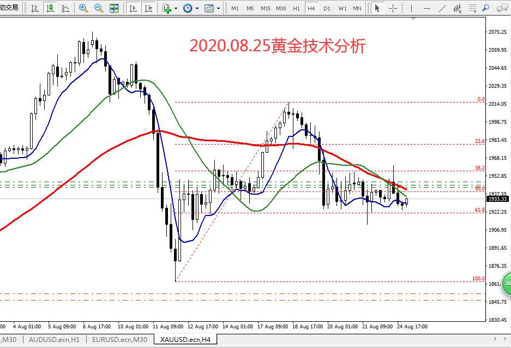511x348 pixels.
Task: Click the red chart title 2020.08.25黄金技术分析
Action: [x=278, y=46]
